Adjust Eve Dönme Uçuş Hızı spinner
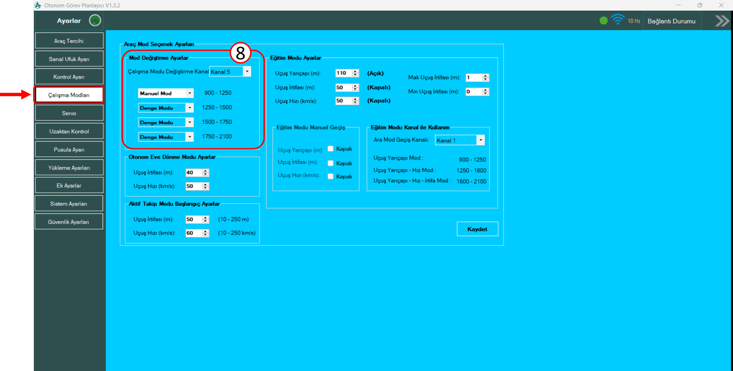The width and height of the screenshot is (733, 371). click(x=206, y=186)
